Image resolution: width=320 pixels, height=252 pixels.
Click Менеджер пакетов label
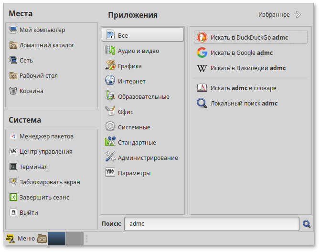[x=46, y=136]
